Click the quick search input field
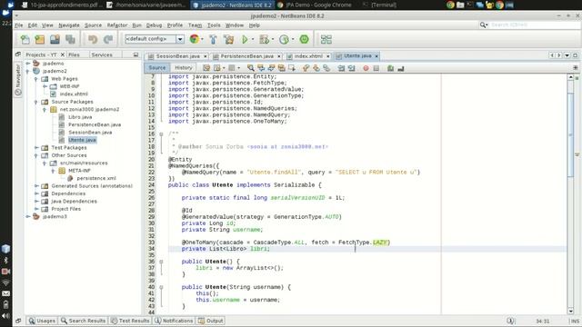Image resolution: width=582 pixels, height=327 pixels. pos(535,25)
